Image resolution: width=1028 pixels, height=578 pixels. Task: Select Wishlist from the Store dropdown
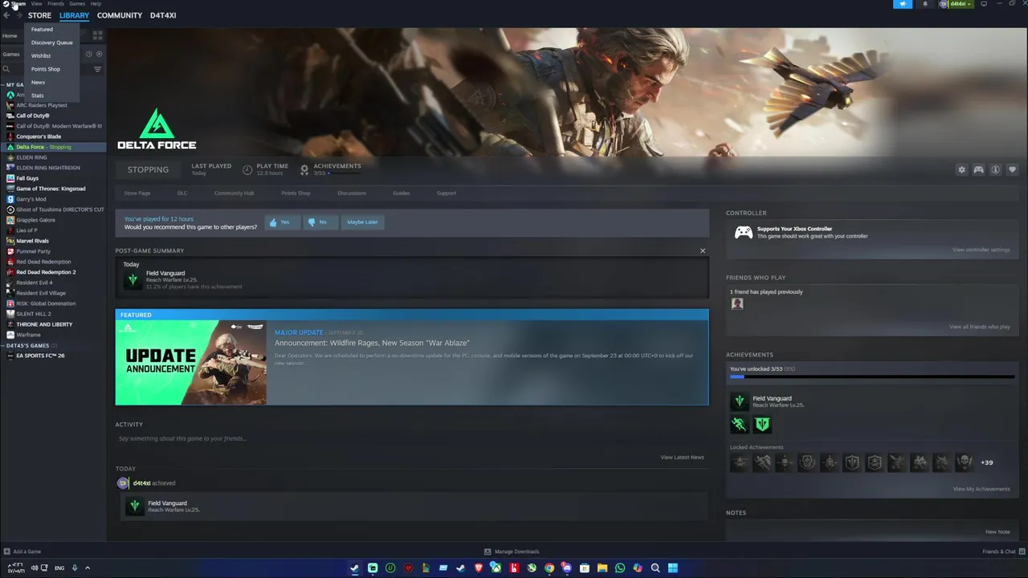coord(52,55)
